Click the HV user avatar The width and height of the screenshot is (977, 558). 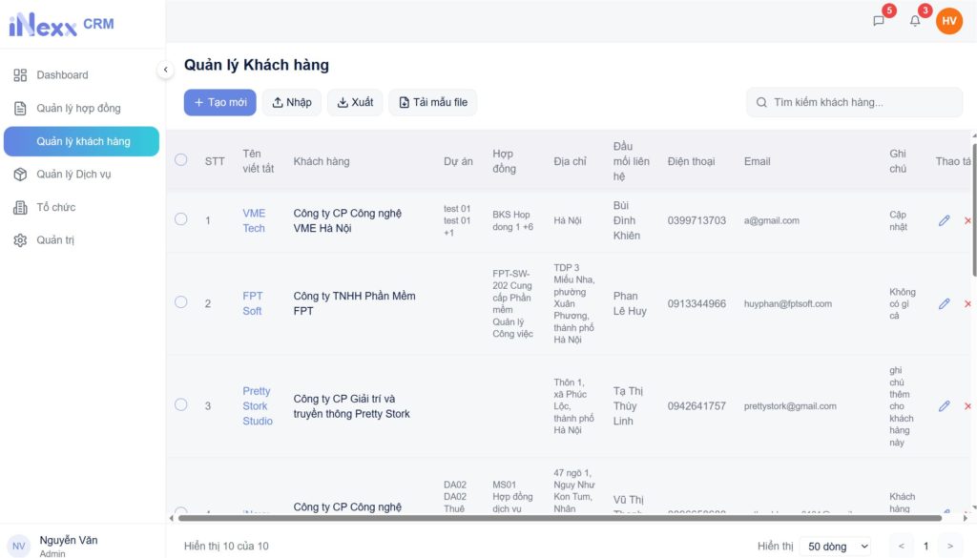tap(948, 19)
